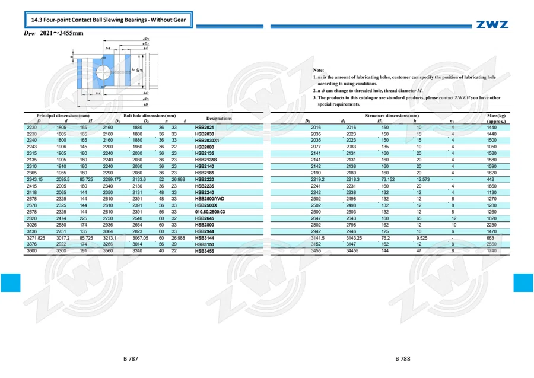Click the D2 value 2133.6
The width and height of the screenshot is (534, 378).
click(x=139, y=179)
